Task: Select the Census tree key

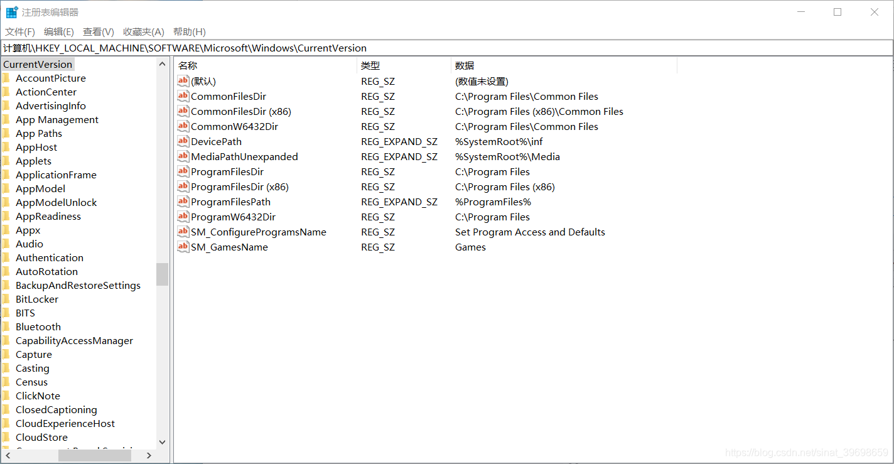Action: pyautogui.click(x=31, y=382)
